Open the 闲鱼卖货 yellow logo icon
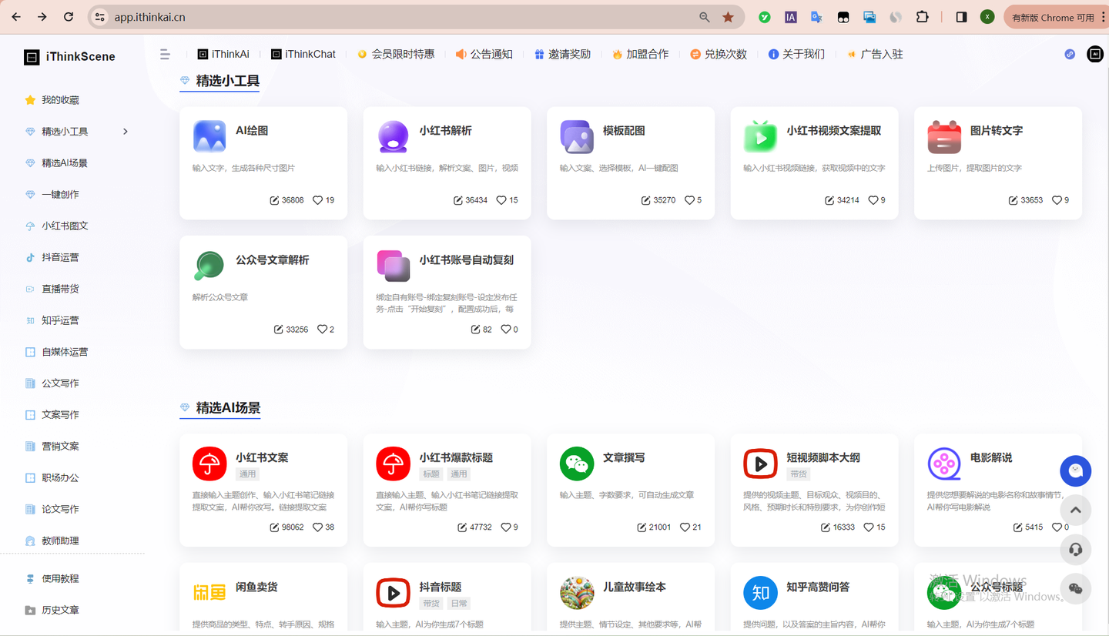1109x636 pixels. (209, 593)
